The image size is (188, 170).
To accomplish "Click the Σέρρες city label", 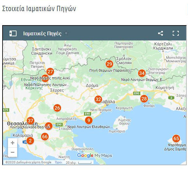I will tap(57, 90).
